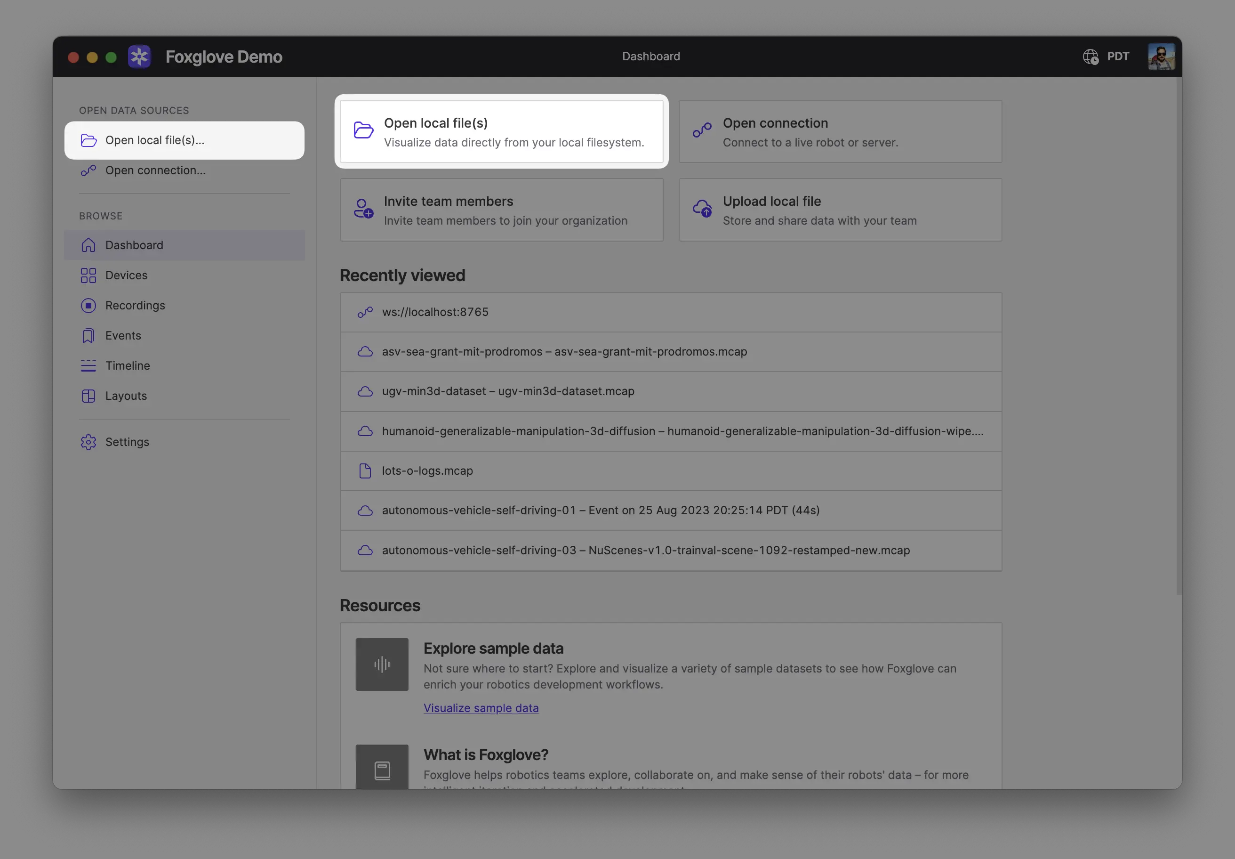1235x859 pixels.
Task: Open the Devices grid icon
Action: coord(88,275)
